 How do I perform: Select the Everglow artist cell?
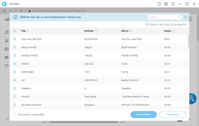coord(90,105)
